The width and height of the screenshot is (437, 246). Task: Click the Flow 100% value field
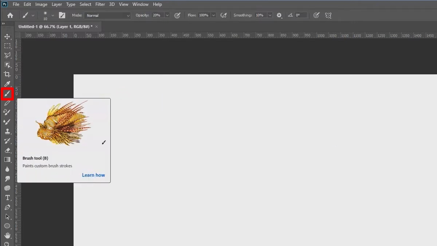point(204,15)
